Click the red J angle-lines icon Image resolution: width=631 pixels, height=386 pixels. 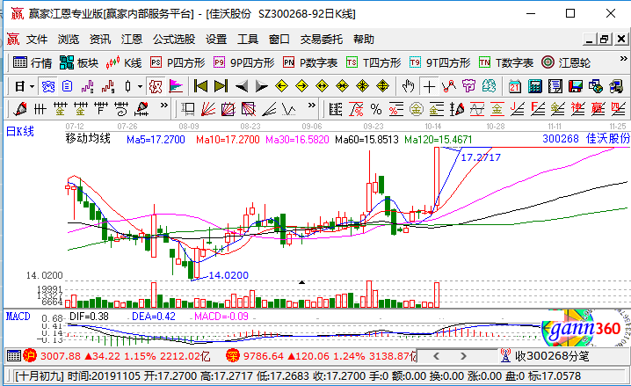(517, 109)
